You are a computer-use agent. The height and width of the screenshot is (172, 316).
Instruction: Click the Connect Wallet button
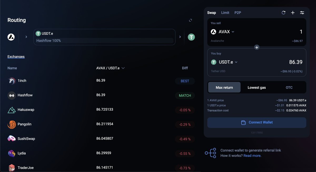point(257,122)
